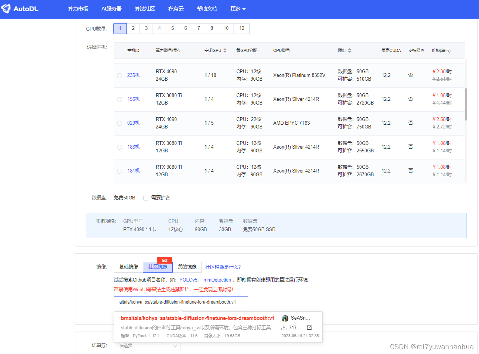Expand the 更多 menu in navigation bar
479x354 pixels.
[238, 9]
